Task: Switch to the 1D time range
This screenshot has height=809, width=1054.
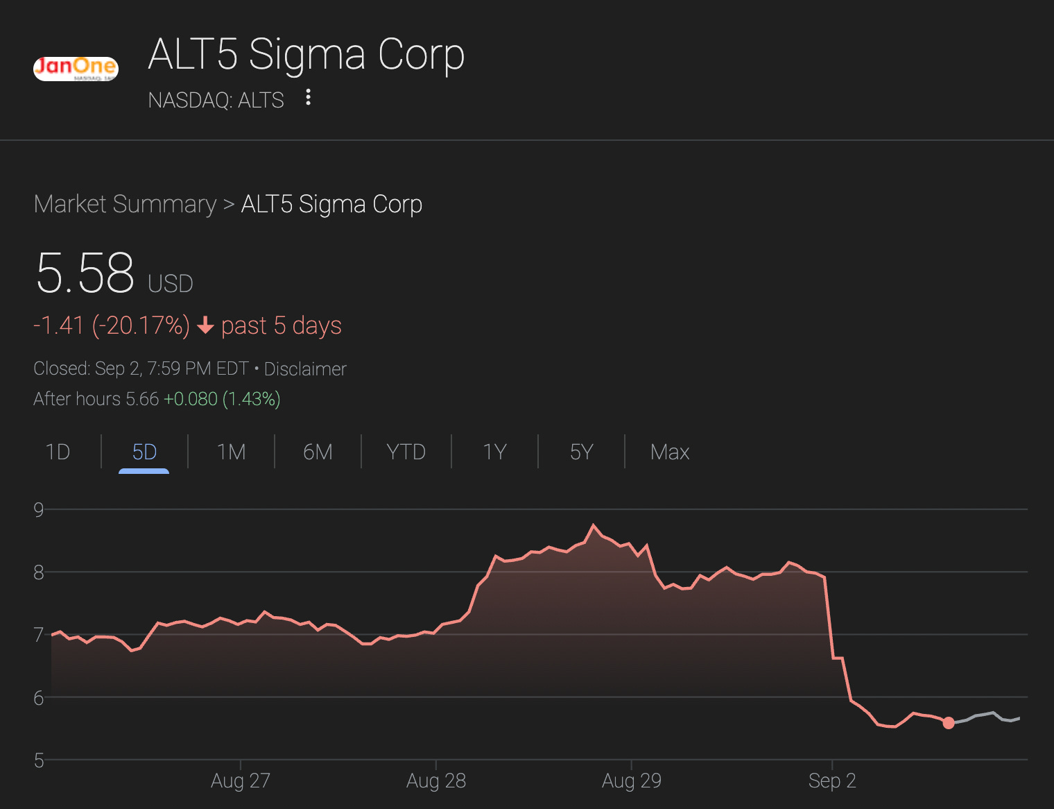Action: [58, 452]
